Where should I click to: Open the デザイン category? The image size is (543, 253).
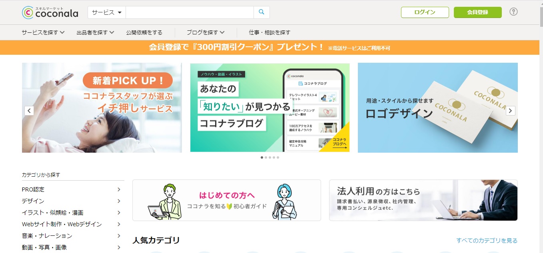click(x=72, y=201)
